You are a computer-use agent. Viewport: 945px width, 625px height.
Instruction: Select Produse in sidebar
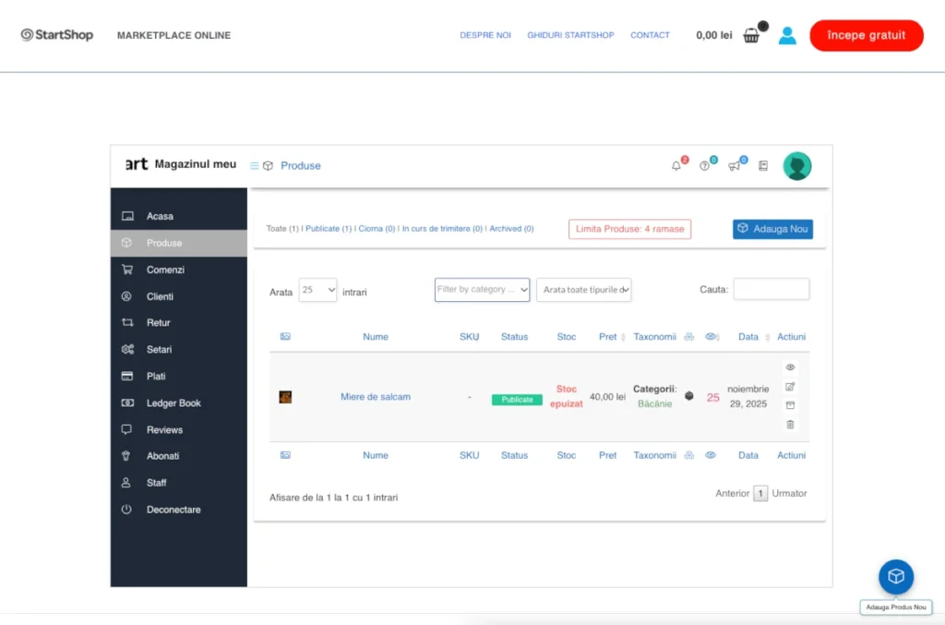[179, 243]
